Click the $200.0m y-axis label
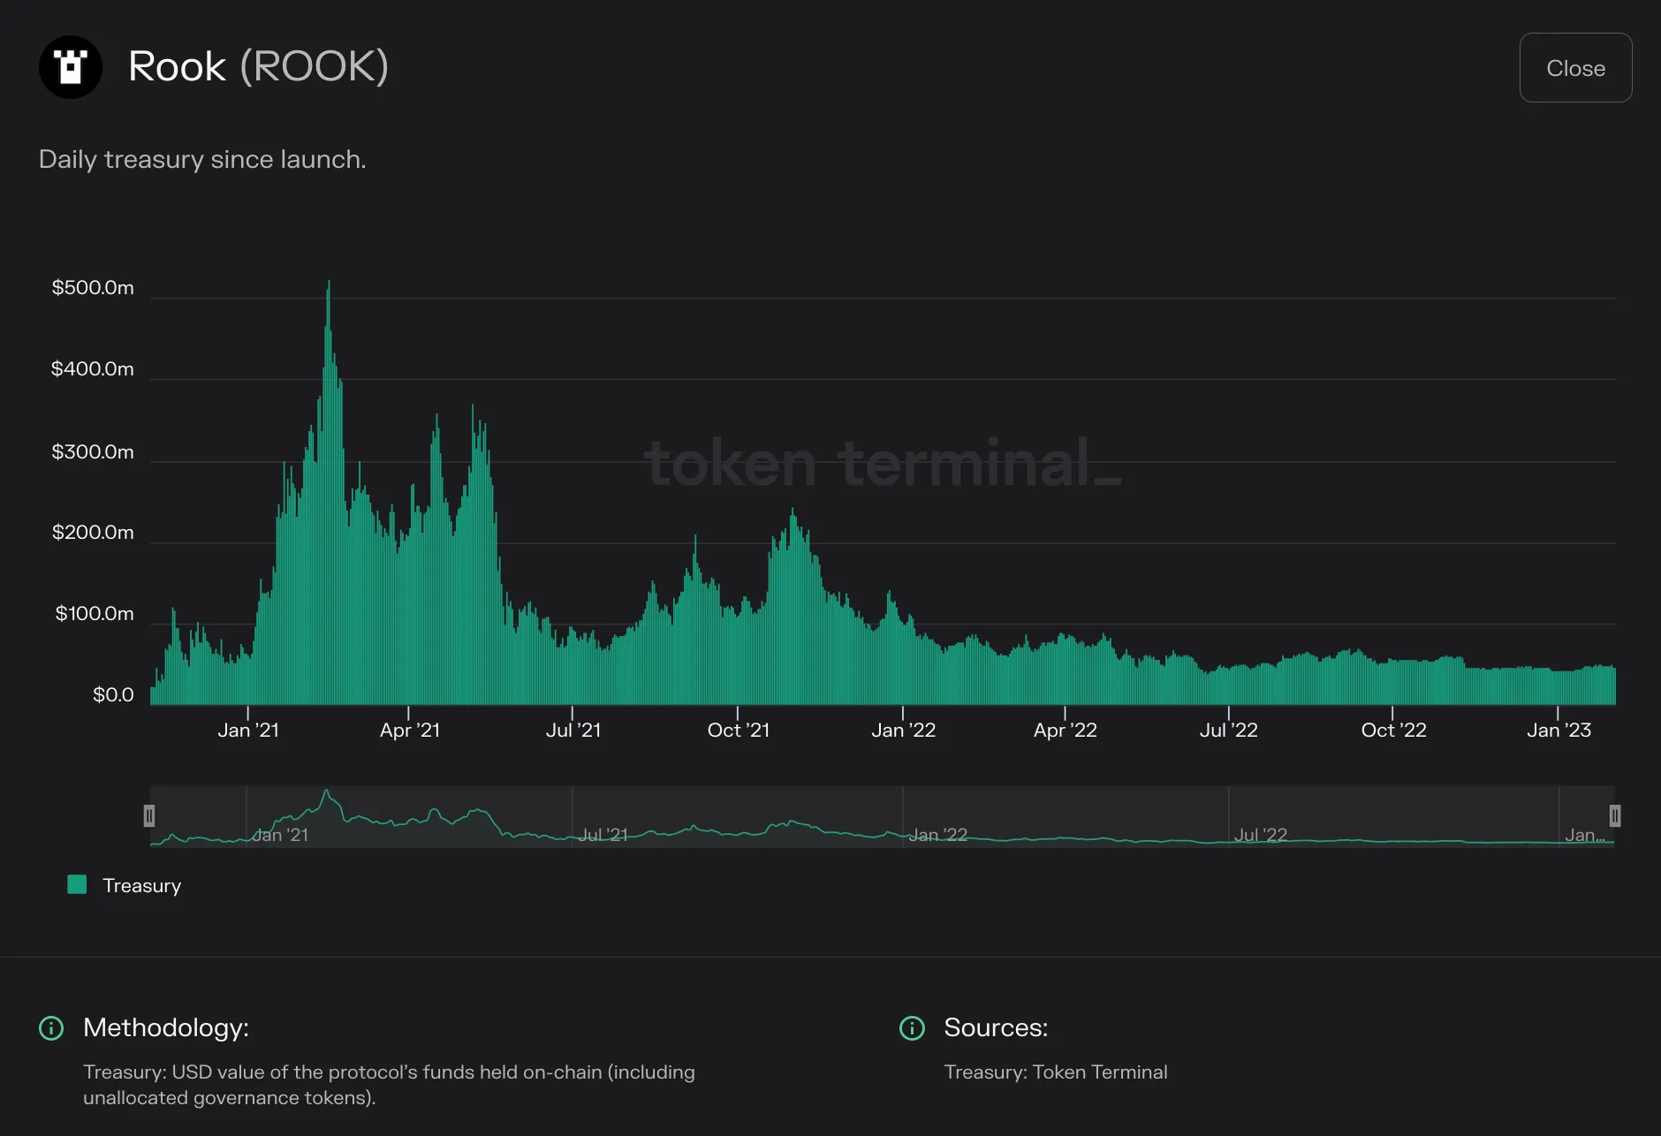The image size is (1661, 1136). tap(93, 533)
